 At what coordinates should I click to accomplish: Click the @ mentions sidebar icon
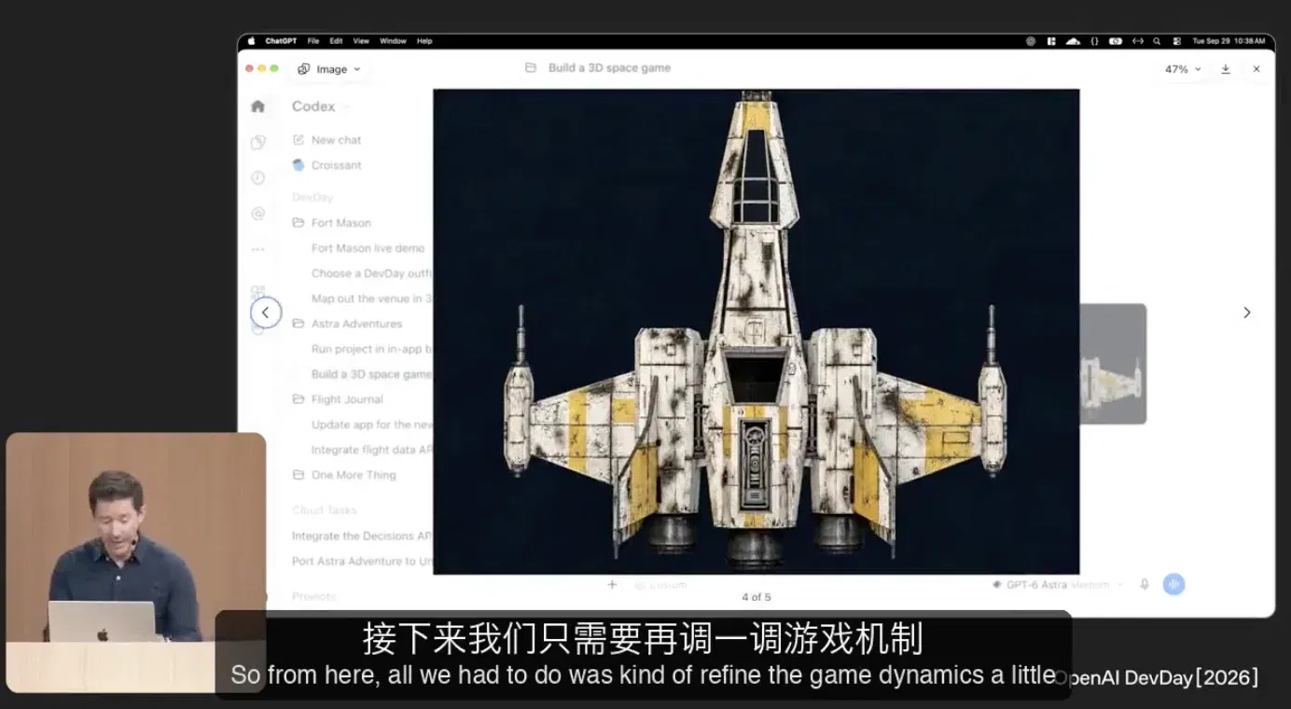coord(258,214)
